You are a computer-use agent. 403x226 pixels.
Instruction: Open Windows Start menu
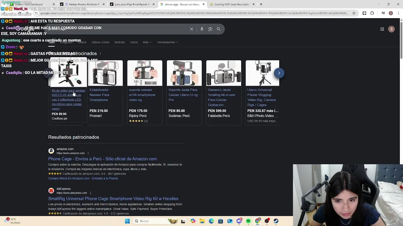127,221
